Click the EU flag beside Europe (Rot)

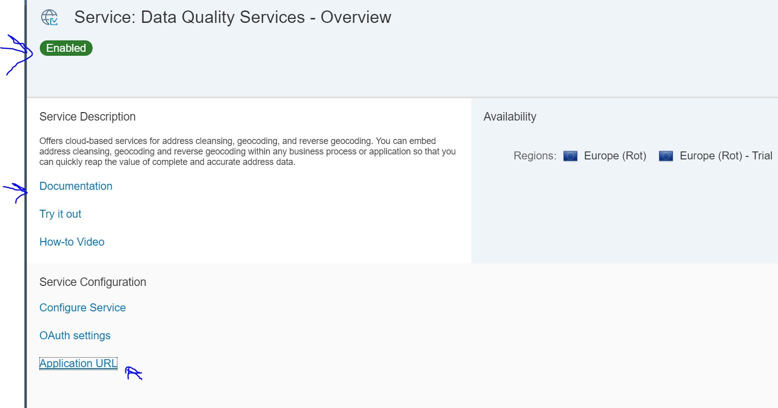pos(570,156)
